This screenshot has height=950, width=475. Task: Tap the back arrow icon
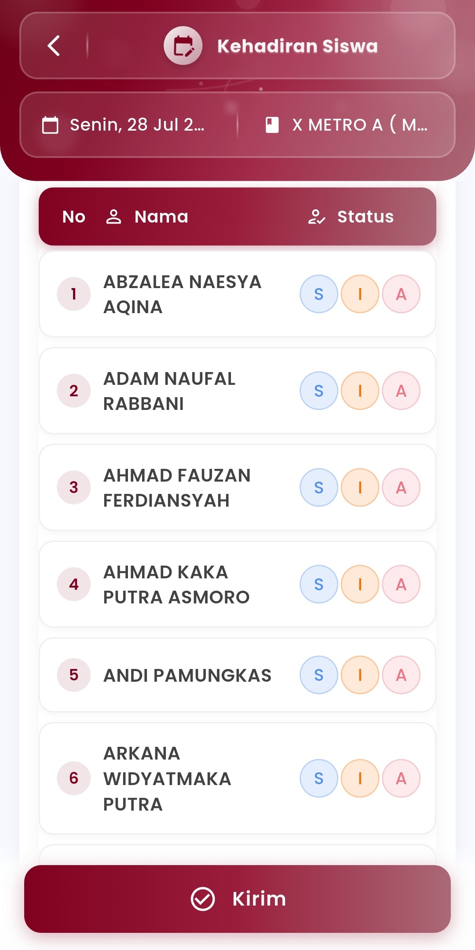[x=54, y=46]
